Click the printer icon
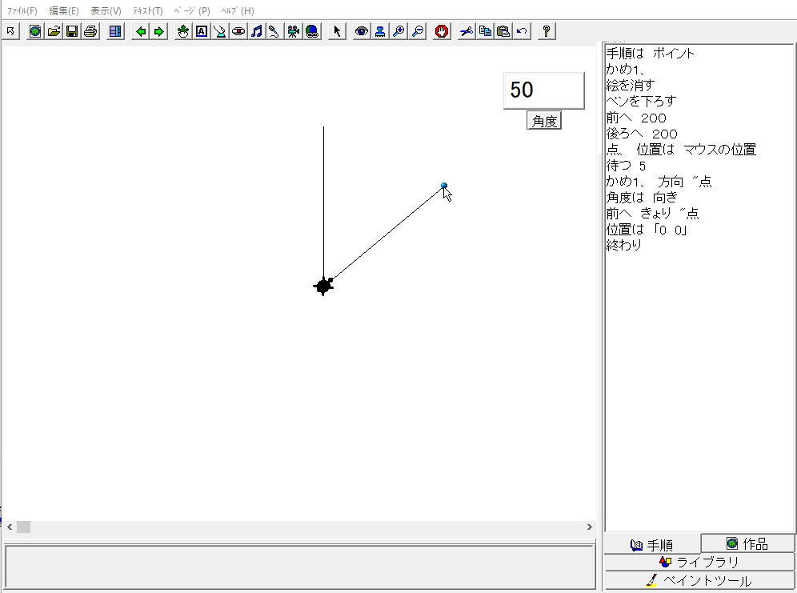This screenshot has width=797, height=593. [x=90, y=31]
